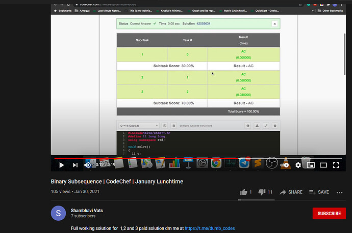
Task: Close the Correct Answer status banner
Action: pyautogui.click(x=274, y=24)
